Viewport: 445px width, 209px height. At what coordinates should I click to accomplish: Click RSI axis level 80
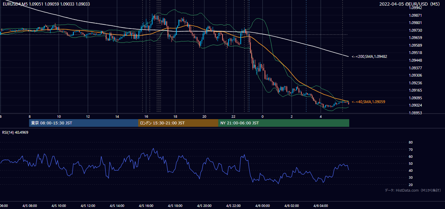click(x=411, y=142)
